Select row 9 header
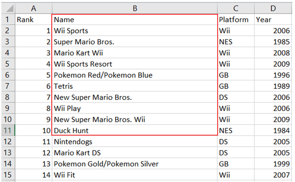Screen dimensions: 295x182 (x=7, y=108)
